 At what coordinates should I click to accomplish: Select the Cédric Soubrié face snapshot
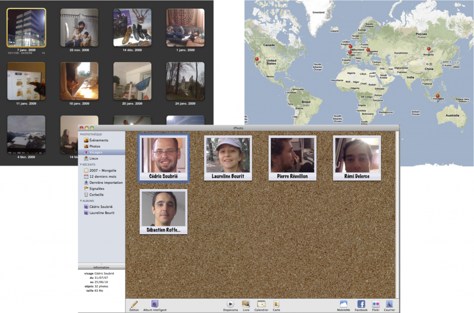163,158
